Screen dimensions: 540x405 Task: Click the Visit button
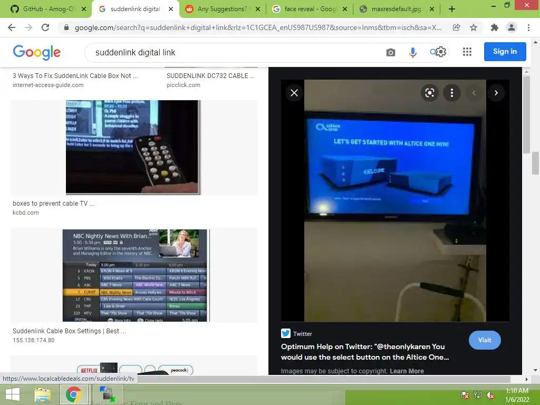pos(485,340)
